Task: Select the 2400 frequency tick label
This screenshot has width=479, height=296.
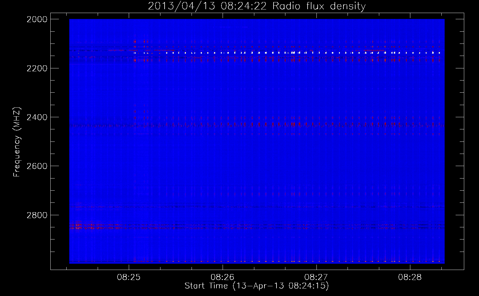Action: pos(37,117)
